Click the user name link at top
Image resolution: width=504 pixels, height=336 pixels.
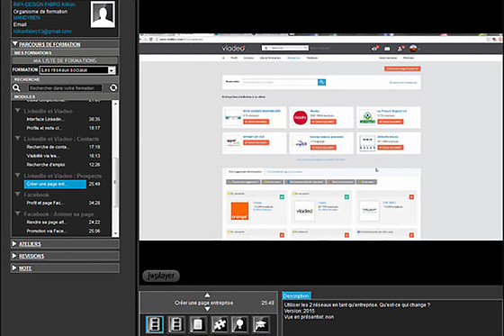44,5
